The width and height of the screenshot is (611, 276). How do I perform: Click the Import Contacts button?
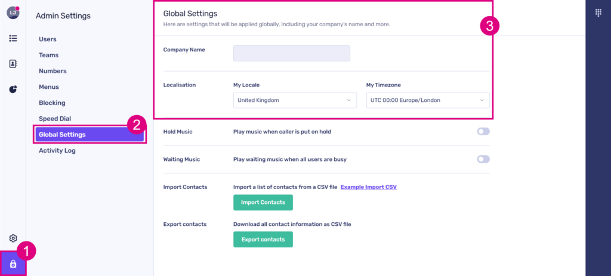click(263, 203)
